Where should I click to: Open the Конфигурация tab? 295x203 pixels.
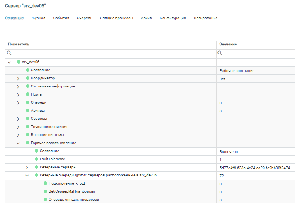click(x=173, y=18)
